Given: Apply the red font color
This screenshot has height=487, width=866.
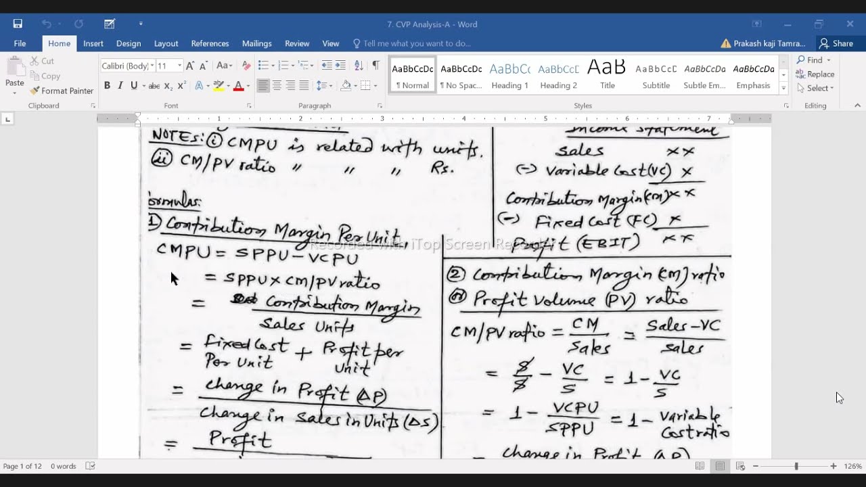Looking at the screenshot, I should point(238,85).
